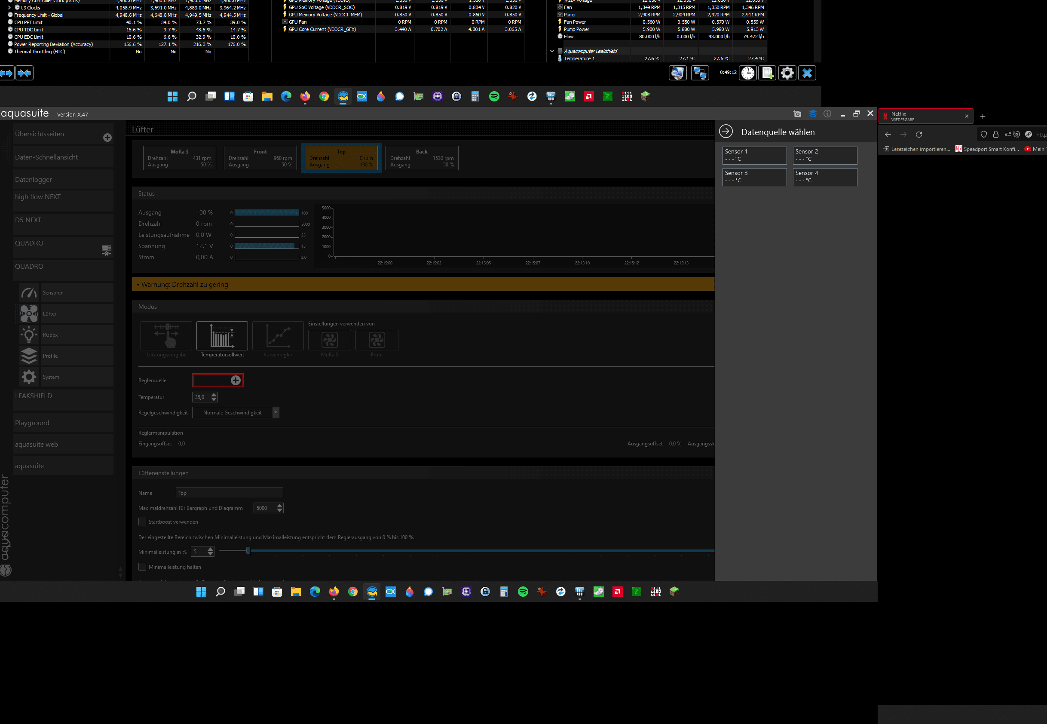Click the HWiNFO blue X close icon

[x=807, y=73]
